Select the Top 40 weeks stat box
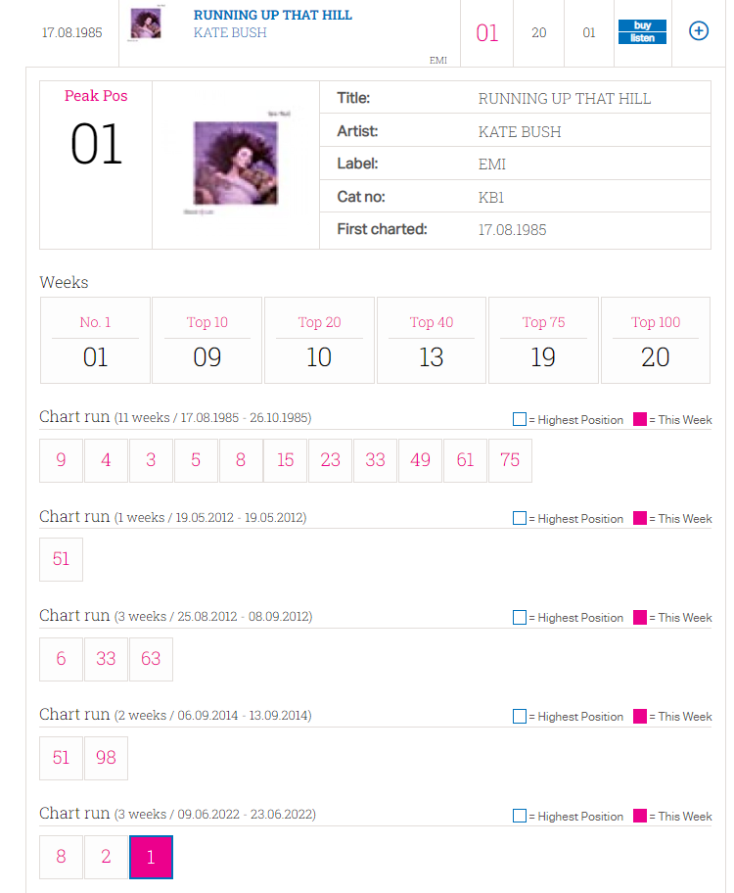 point(431,340)
